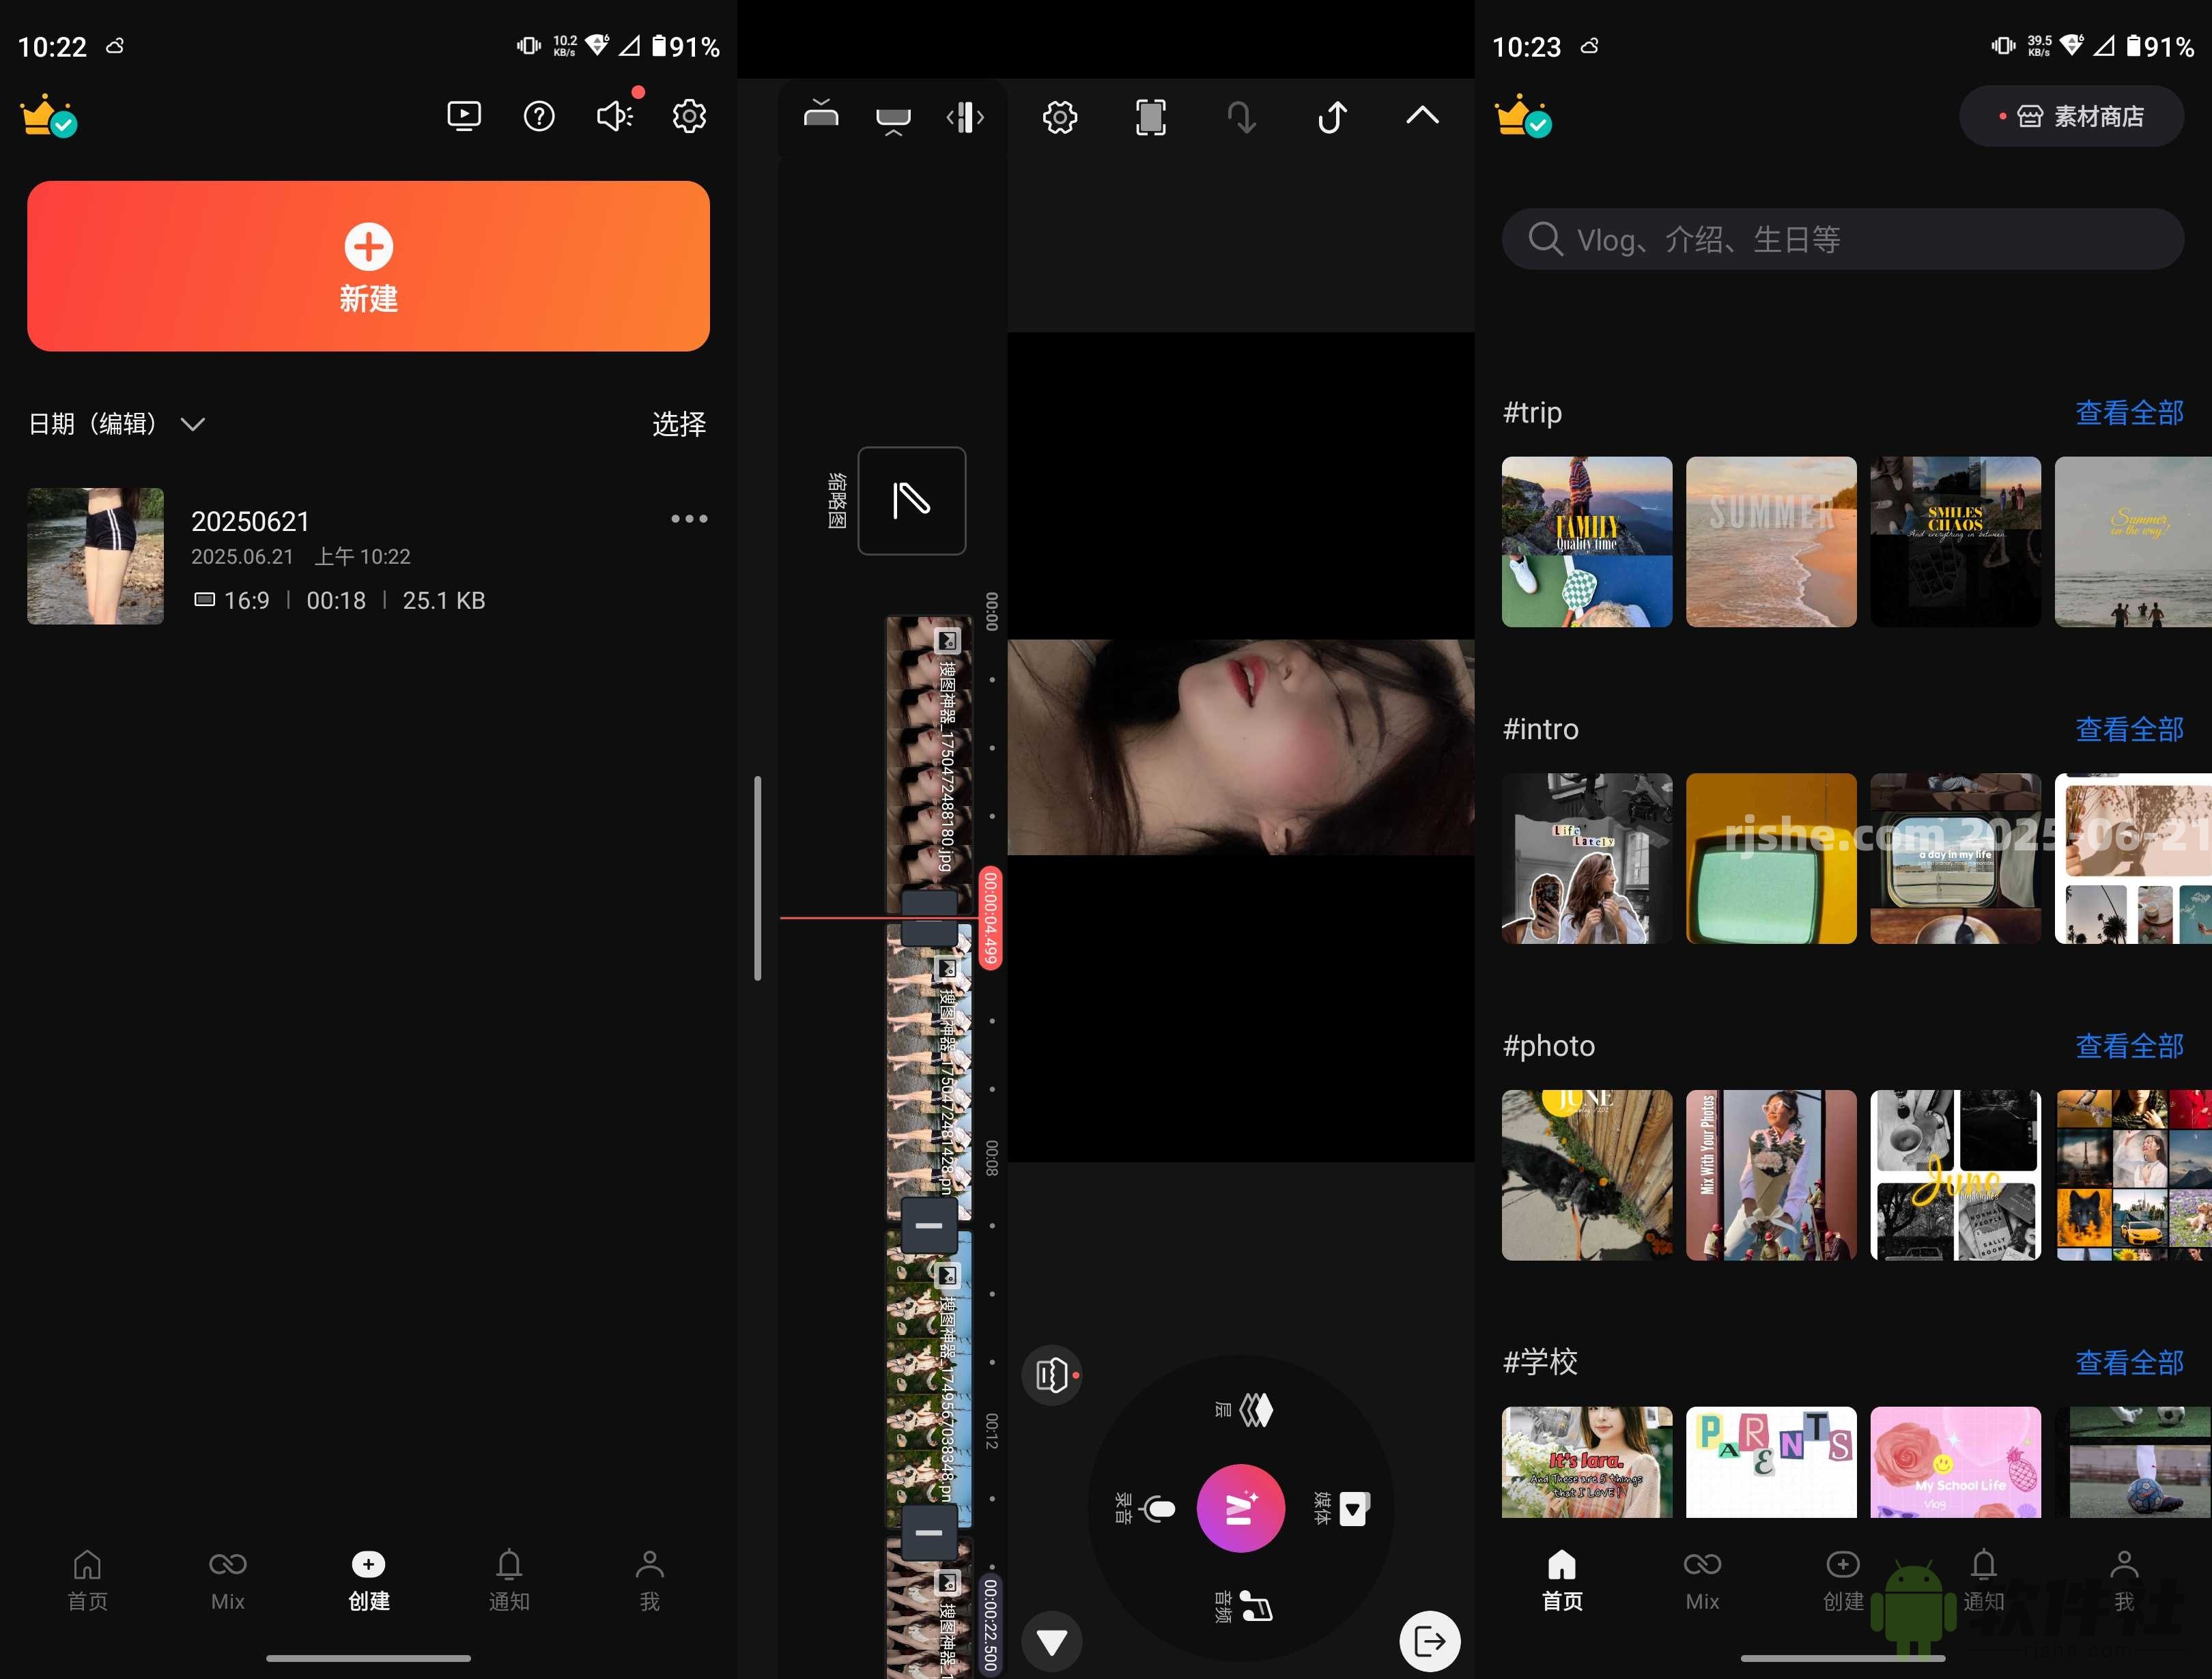Toggle the speaker notification icon on home screen
The height and width of the screenshot is (1679, 2212).
pyautogui.click(x=615, y=116)
